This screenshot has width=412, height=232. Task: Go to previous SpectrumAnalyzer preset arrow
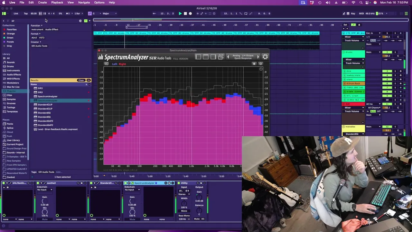[x=228, y=57]
